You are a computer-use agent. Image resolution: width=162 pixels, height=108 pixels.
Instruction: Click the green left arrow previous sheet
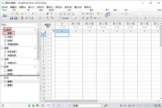point(29,106)
